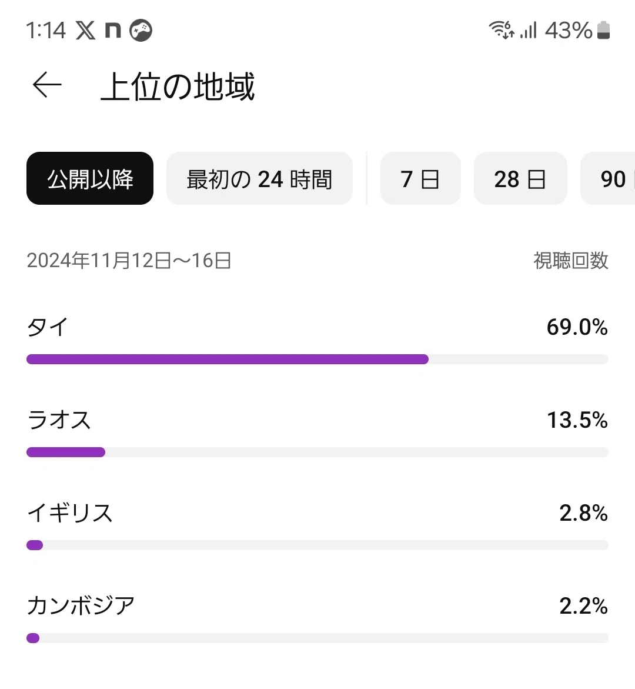Tap the back arrow icon
The width and height of the screenshot is (635, 689).
click(47, 85)
